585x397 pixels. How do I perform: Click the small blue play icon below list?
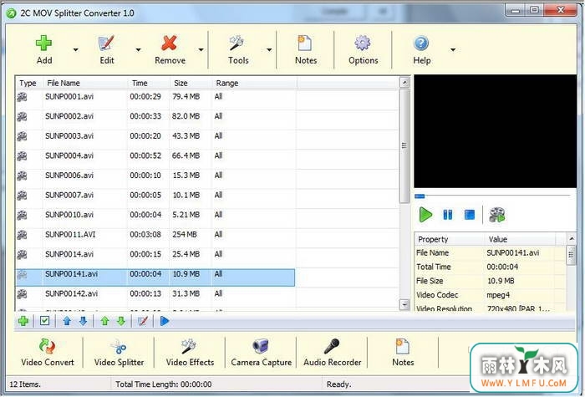(165, 321)
